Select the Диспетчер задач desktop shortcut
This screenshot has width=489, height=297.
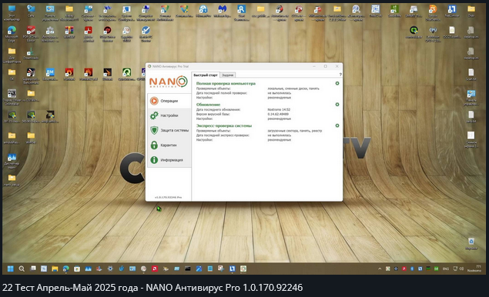pyautogui.click(x=12, y=161)
